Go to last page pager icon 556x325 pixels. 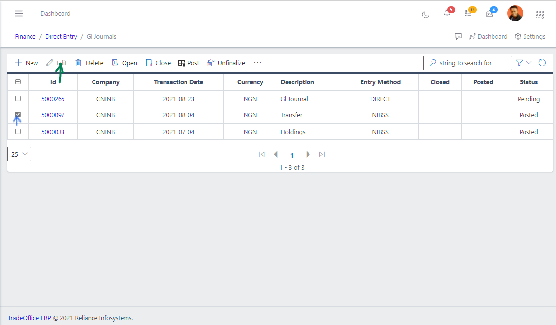point(322,154)
